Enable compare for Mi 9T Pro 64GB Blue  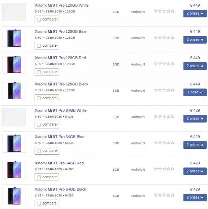[39, 151]
